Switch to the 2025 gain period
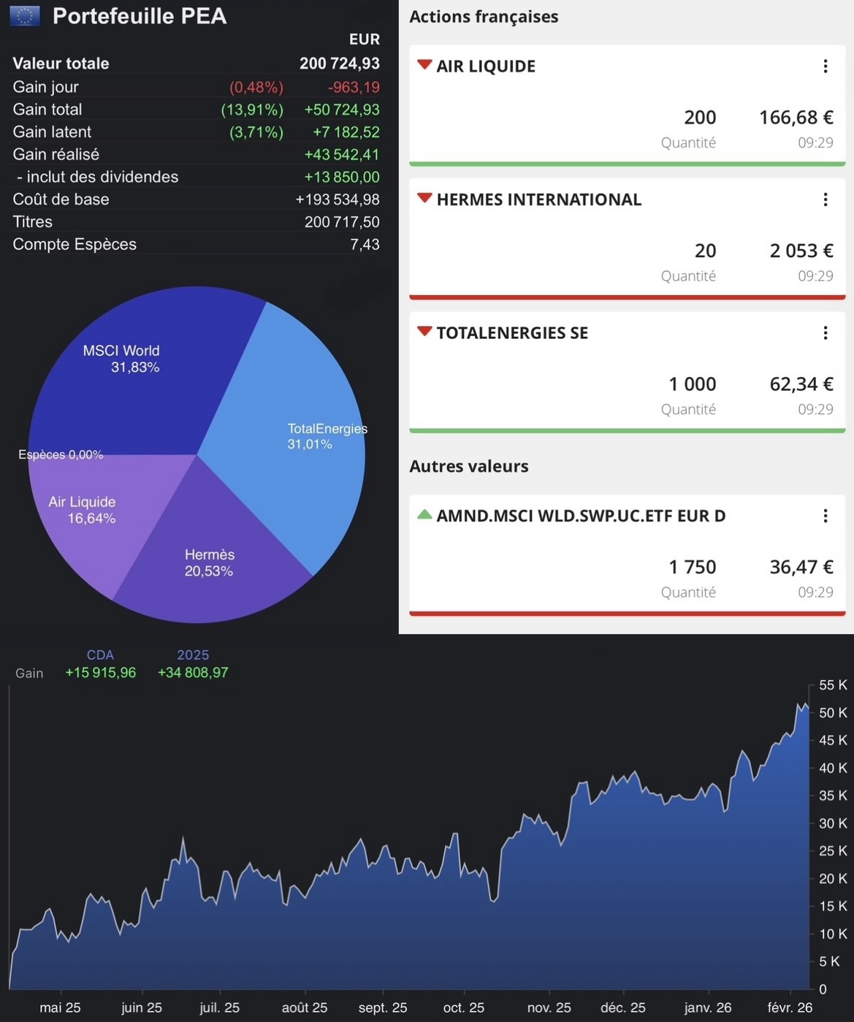This screenshot has width=854, height=1022. pos(193,655)
